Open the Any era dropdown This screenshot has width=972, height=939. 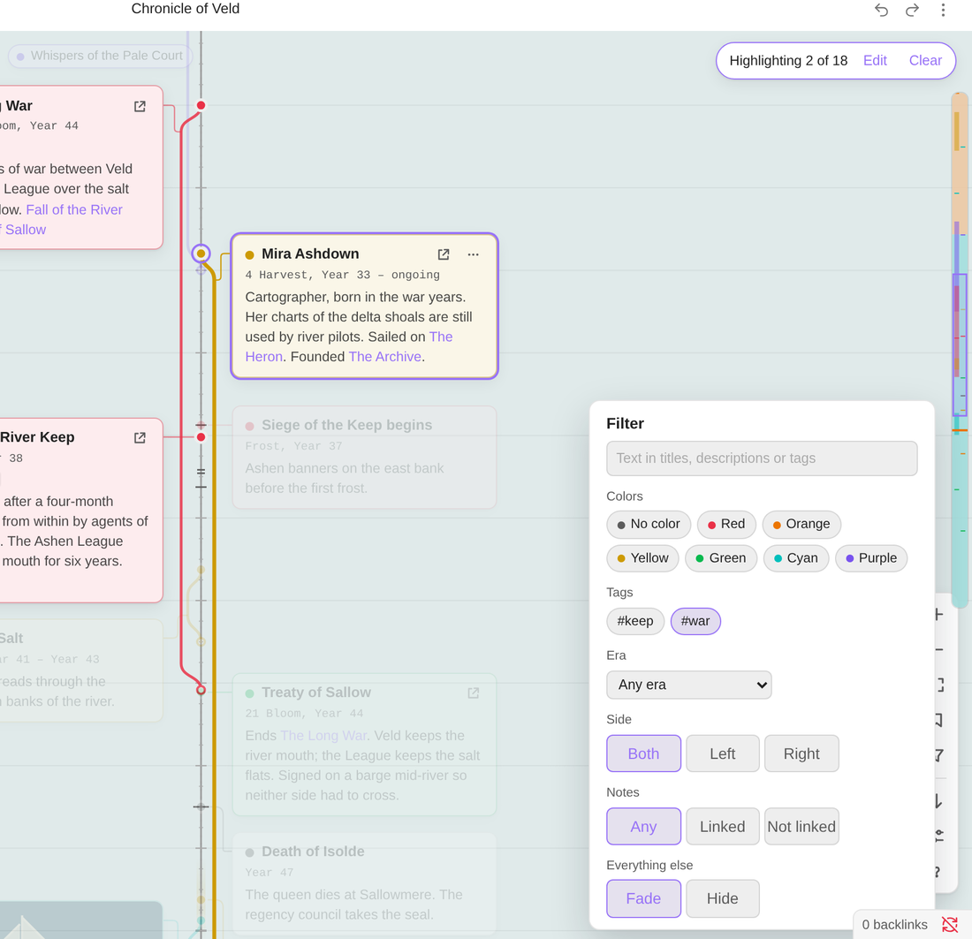(689, 685)
